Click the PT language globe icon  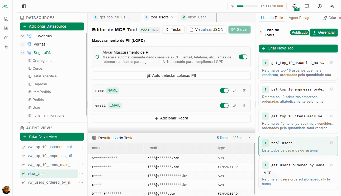[x=295, y=6]
